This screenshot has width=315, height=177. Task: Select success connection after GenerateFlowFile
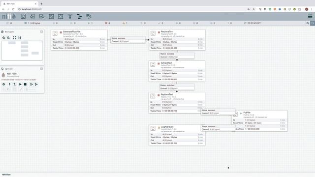[128, 40]
